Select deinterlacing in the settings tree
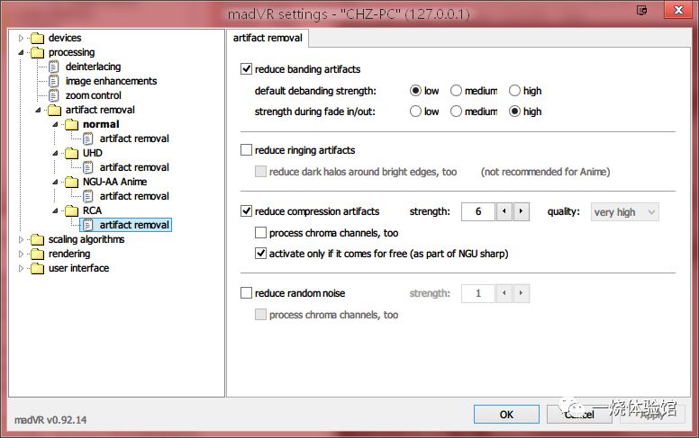Screen dimensions: 699x438 click(93, 67)
